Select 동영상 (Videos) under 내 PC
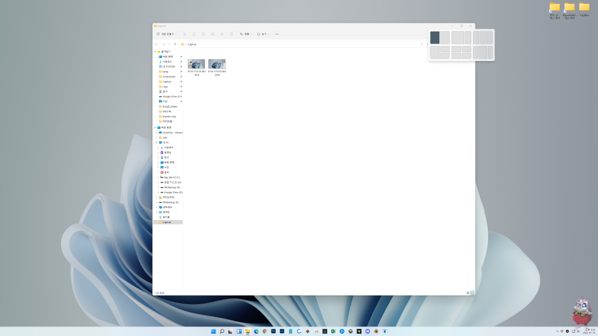 [x=167, y=152]
